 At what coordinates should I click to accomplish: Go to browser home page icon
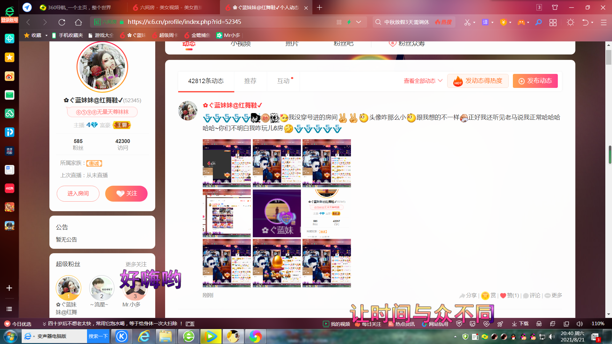(78, 22)
